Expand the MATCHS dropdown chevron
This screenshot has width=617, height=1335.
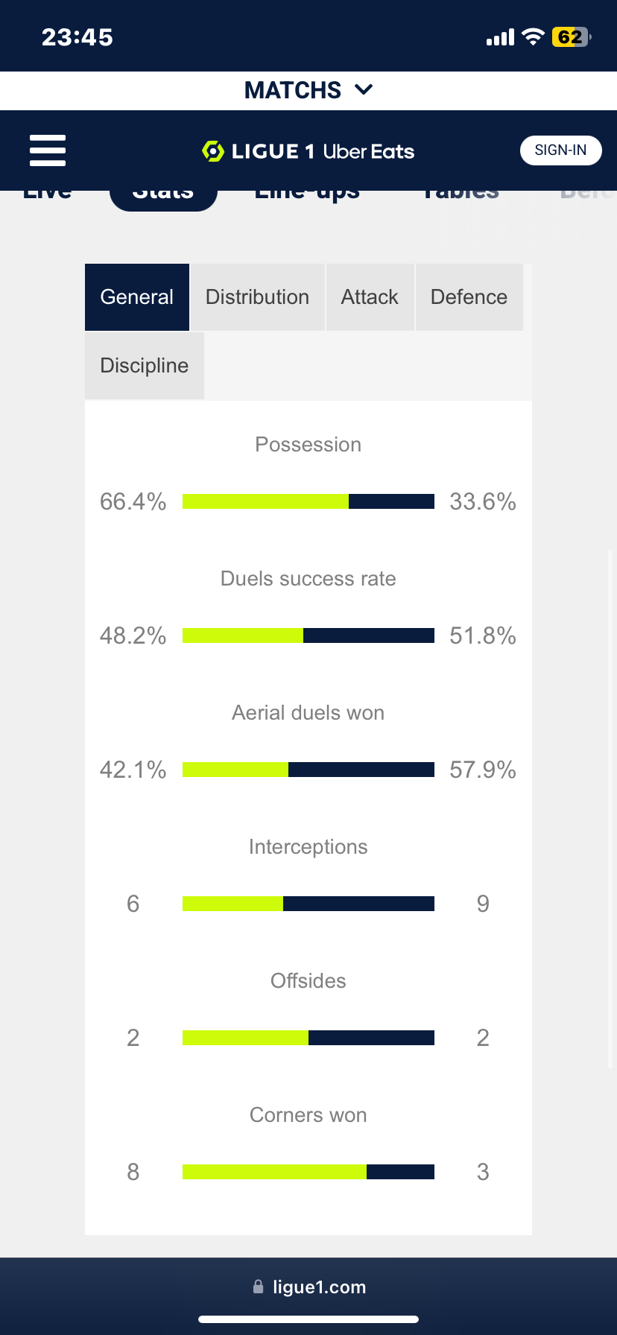364,90
